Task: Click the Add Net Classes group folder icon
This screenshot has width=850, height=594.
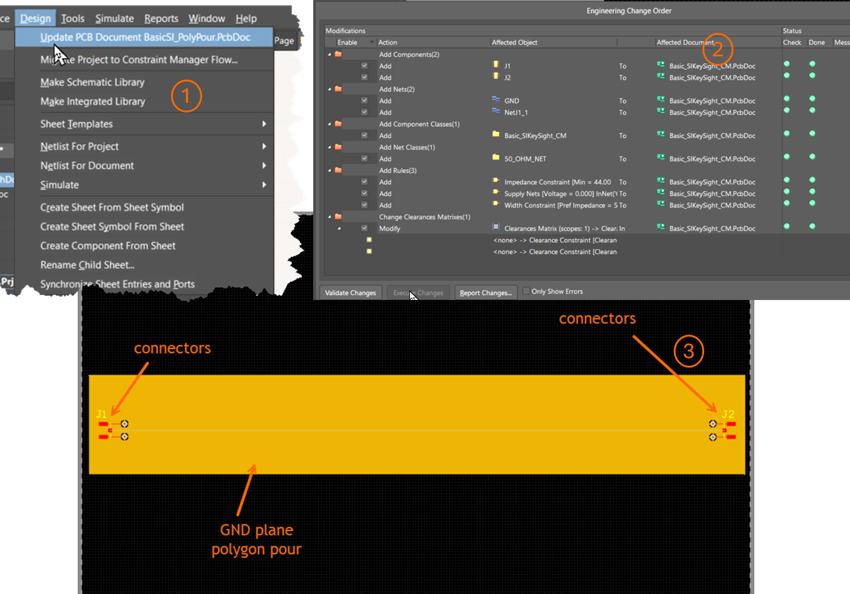Action: [338, 147]
